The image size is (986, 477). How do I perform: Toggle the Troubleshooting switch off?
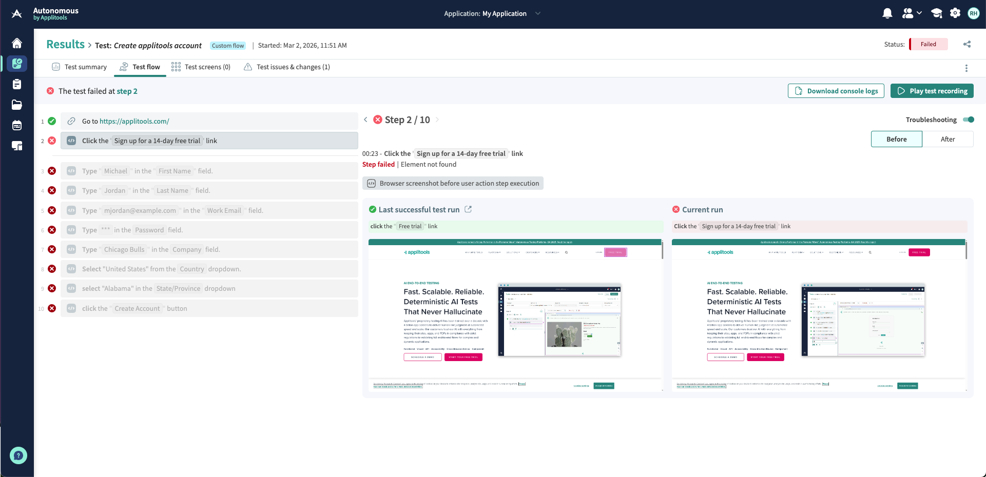(x=968, y=120)
